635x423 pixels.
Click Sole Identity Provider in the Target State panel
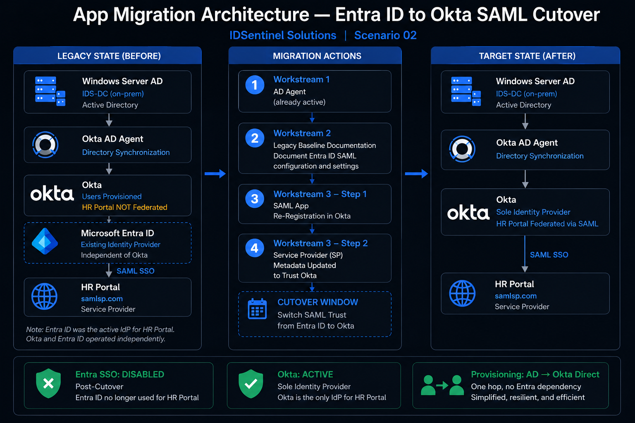(x=533, y=212)
